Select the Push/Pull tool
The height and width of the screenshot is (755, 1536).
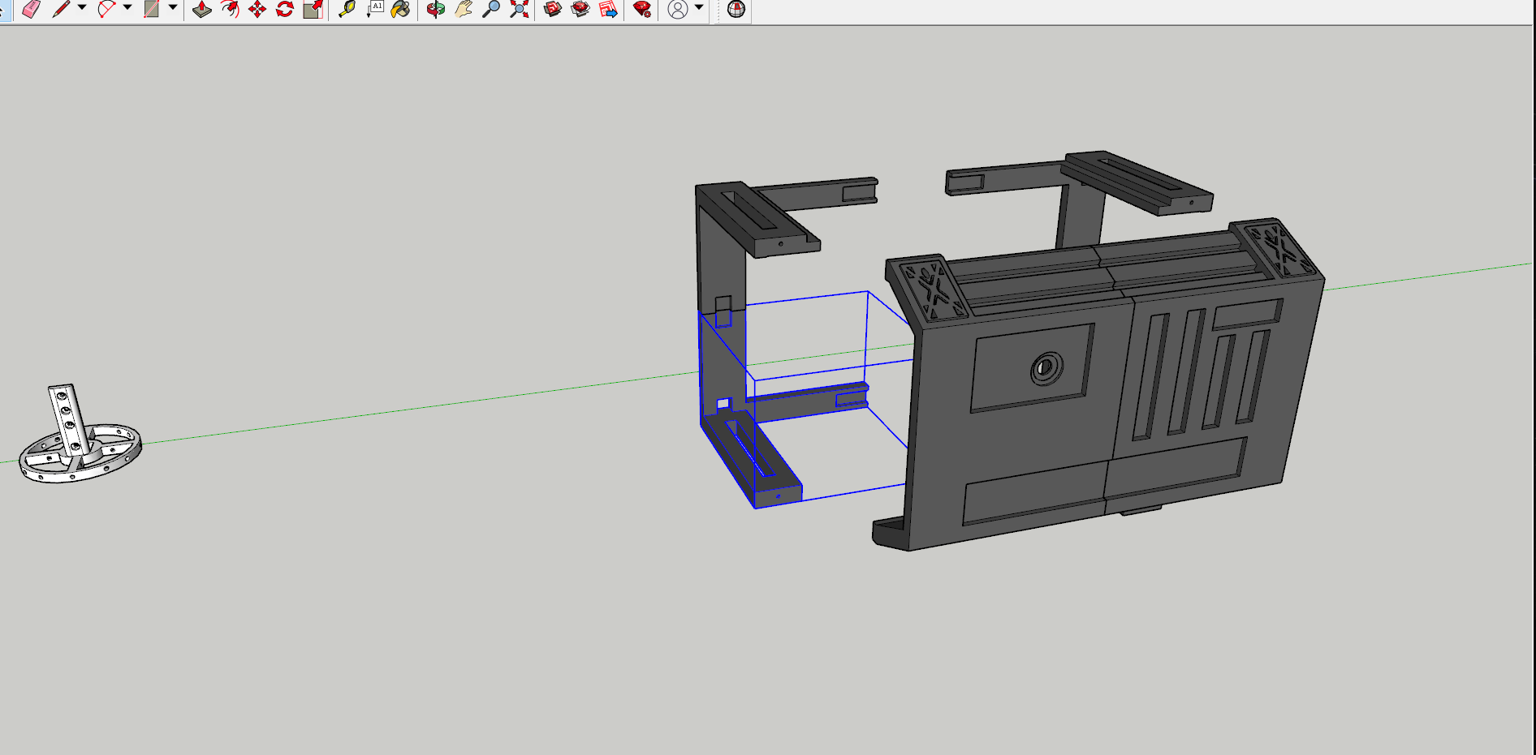pyautogui.click(x=202, y=9)
